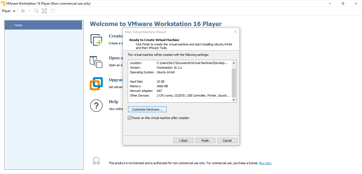This screenshot has width=362, height=174.
Task: Click the Workstation 16.2.x version value
Action: point(169,68)
